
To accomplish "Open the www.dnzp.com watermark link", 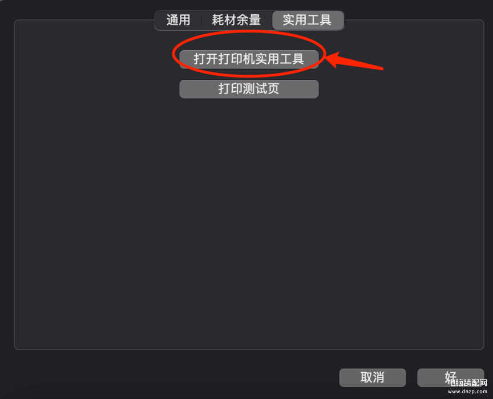I will (467, 392).
